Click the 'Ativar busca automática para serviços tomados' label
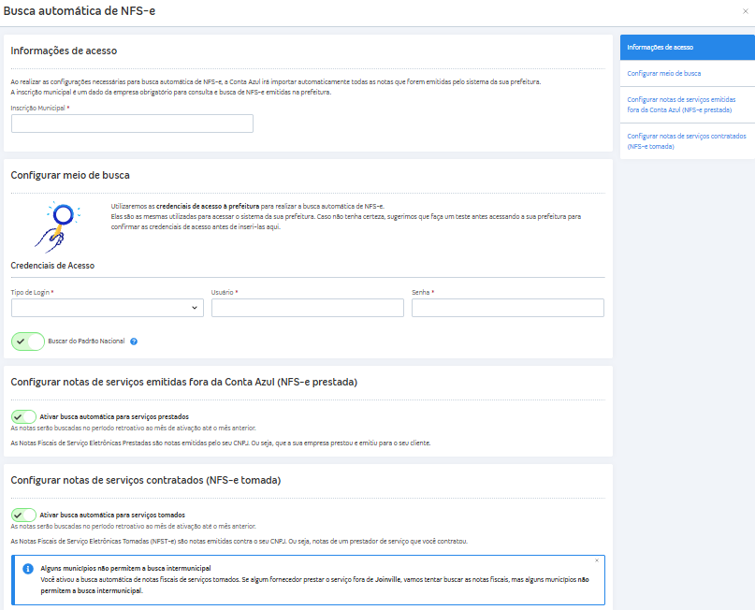This screenshot has height=610, width=755. click(112, 515)
